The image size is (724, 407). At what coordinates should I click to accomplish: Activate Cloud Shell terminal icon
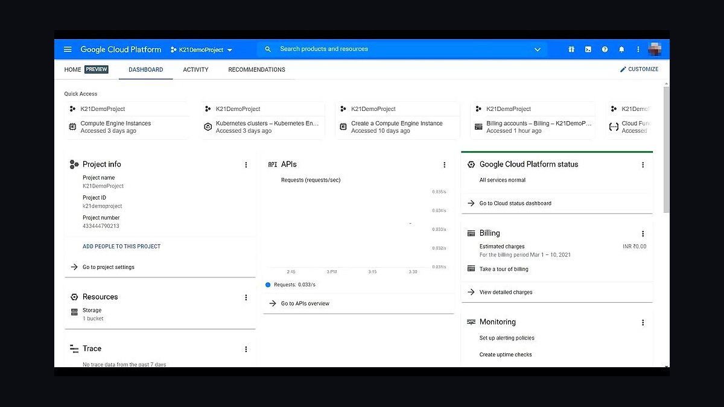pos(588,49)
